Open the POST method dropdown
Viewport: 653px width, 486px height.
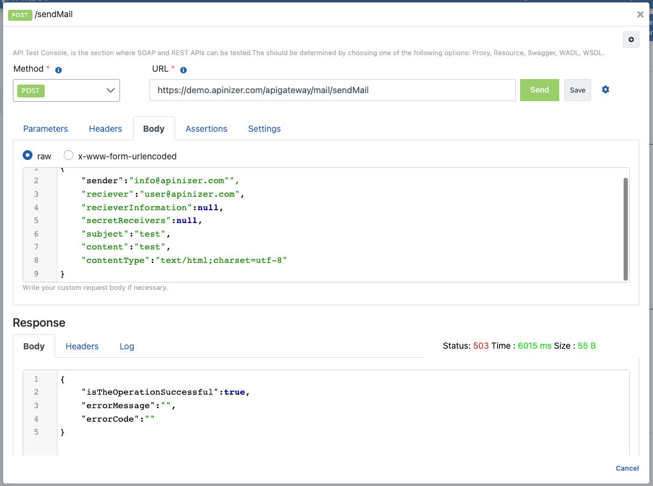[x=67, y=90]
